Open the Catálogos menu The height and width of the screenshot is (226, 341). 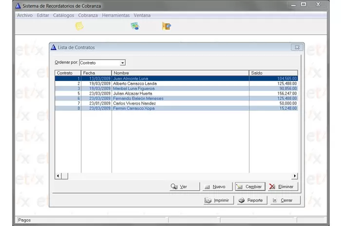point(63,15)
